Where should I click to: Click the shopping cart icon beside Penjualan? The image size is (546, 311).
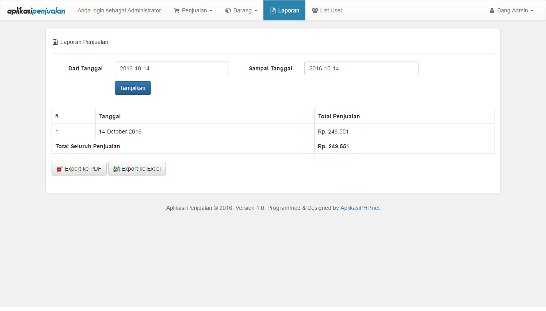[177, 11]
